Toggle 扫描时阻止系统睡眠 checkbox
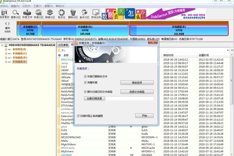 (x=78, y=116)
